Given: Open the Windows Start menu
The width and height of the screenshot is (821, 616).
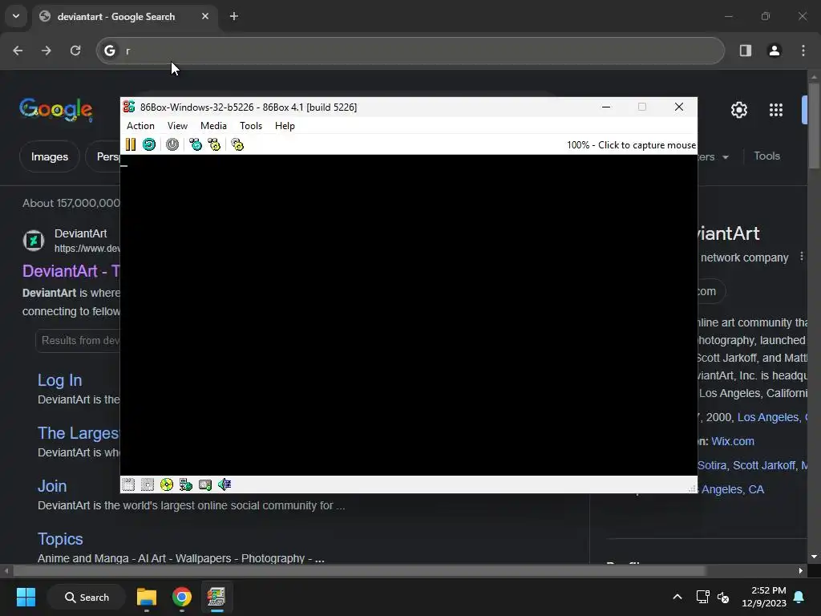Looking at the screenshot, I should (x=26, y=597).
